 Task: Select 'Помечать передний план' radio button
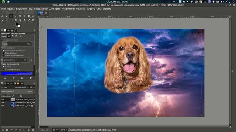tap(3, 51)
